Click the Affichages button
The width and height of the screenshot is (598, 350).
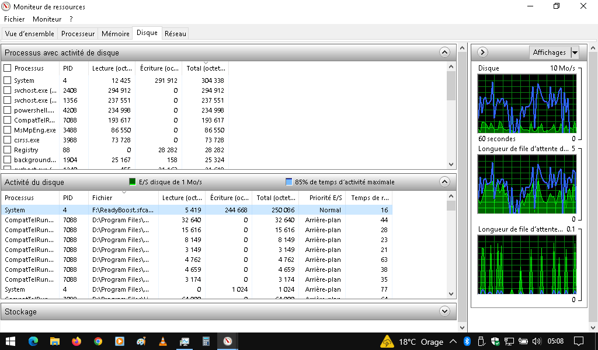[550, 52]
